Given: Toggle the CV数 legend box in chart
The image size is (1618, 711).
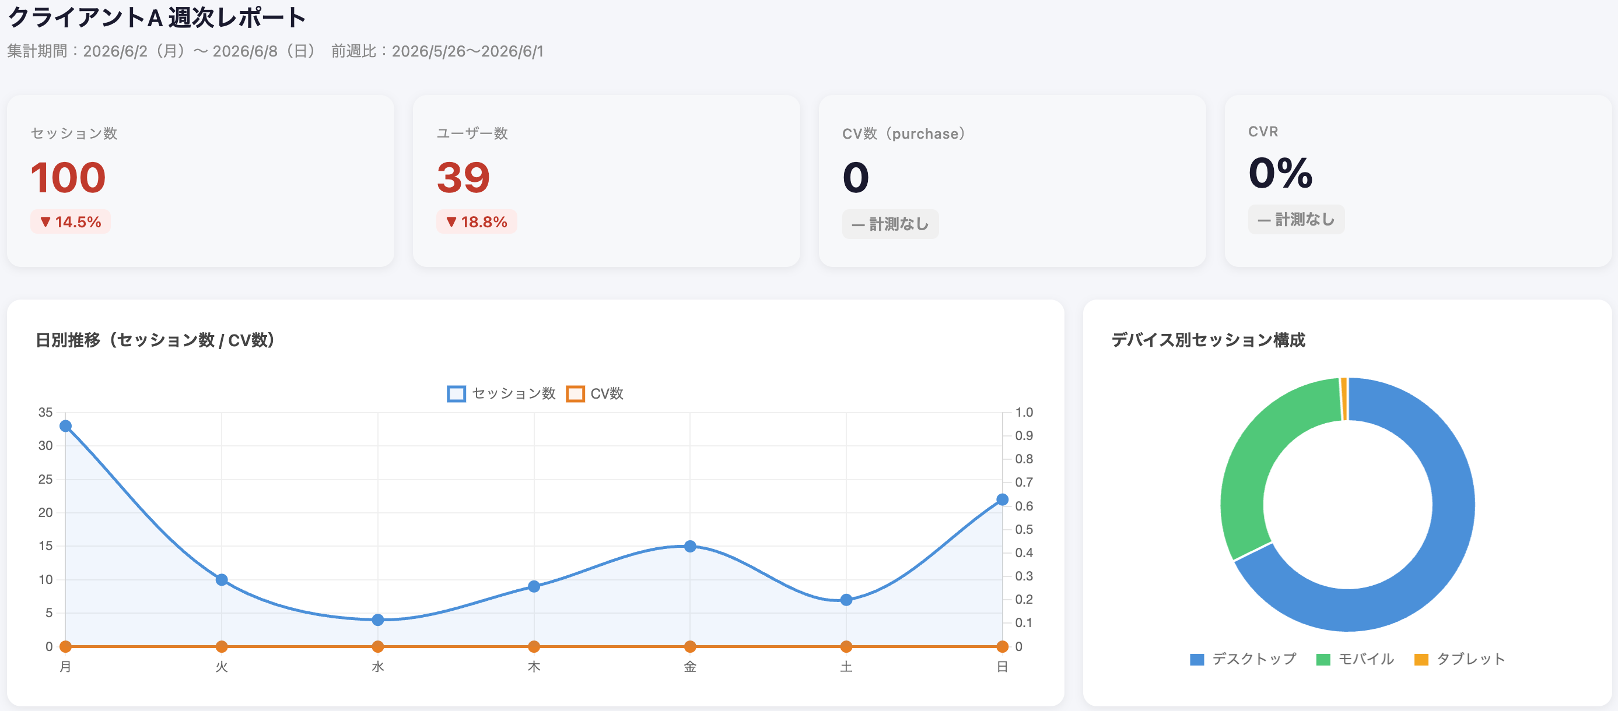Looking at the screenshot, I should click(x=575, y=393).
